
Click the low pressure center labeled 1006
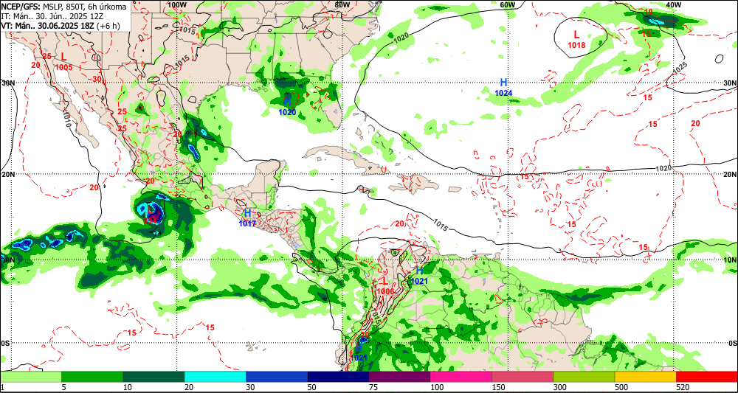[x=385, y=286]
